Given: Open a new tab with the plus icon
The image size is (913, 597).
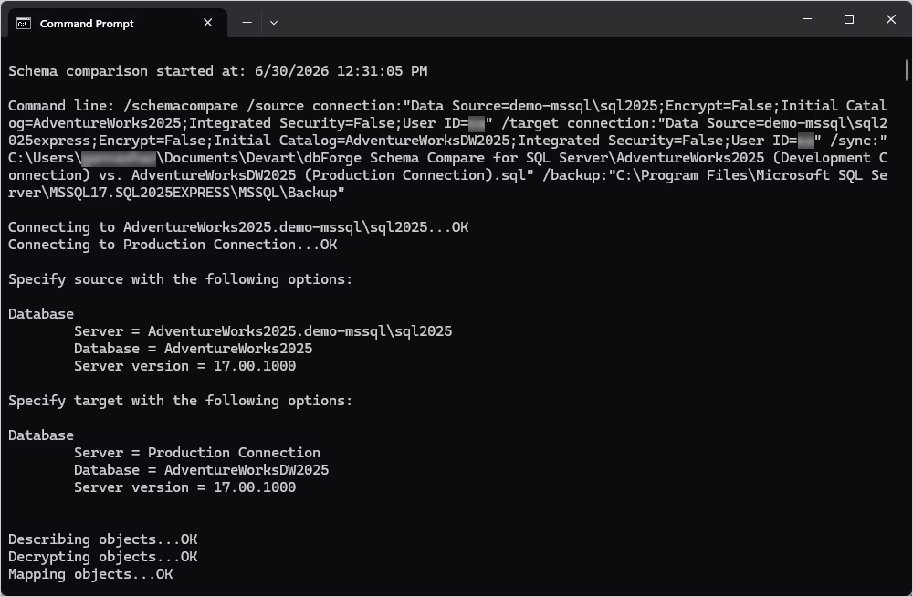Looking at the screenshot, I should coord(247,23).
